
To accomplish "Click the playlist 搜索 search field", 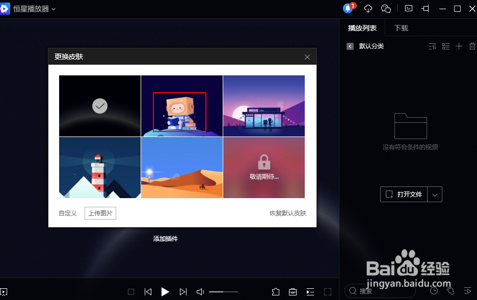I will [380, 291].
